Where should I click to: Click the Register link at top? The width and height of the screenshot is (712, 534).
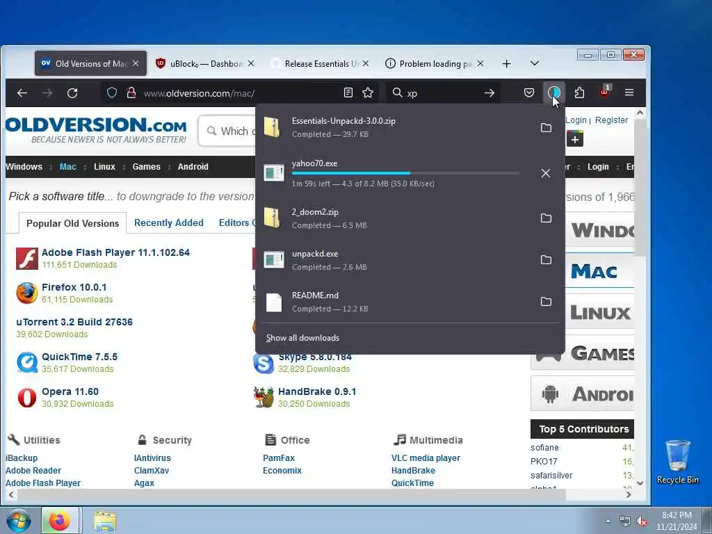click(x=611, y=120)
